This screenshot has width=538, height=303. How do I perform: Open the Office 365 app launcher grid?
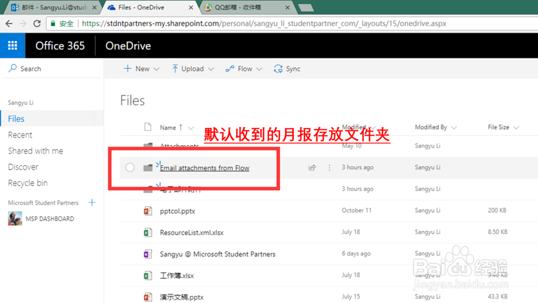(x=13, y=45)
